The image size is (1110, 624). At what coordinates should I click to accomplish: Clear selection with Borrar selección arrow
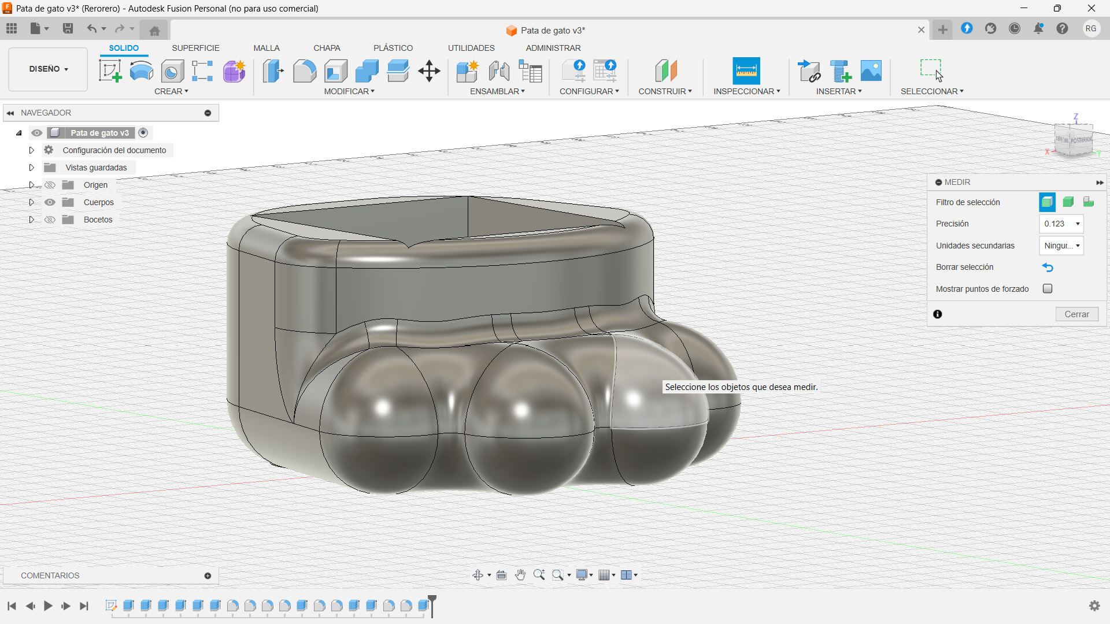[x=1048, y=268]
